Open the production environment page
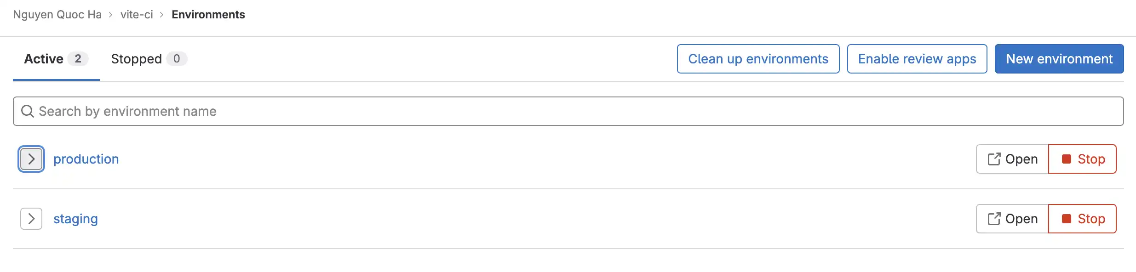Image resolution: width=1136 pixels, height=272 pixels. pos(86,159)
